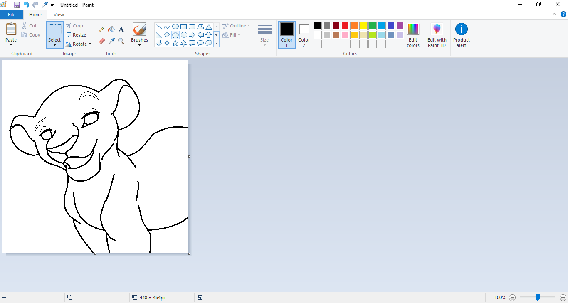
Task: Click the Paste clipboard icon
Action: coord(11,30)
